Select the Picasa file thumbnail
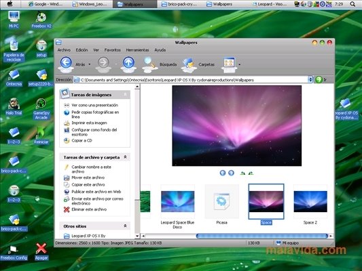This screenshot has width=362, height=271. [221, 201]
